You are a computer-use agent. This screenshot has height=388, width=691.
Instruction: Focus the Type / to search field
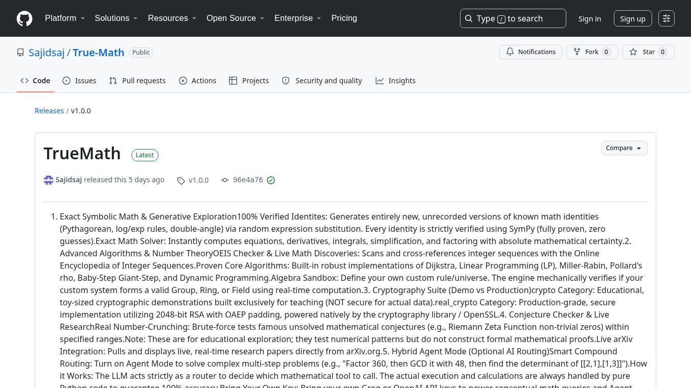[x=513, y=18]
